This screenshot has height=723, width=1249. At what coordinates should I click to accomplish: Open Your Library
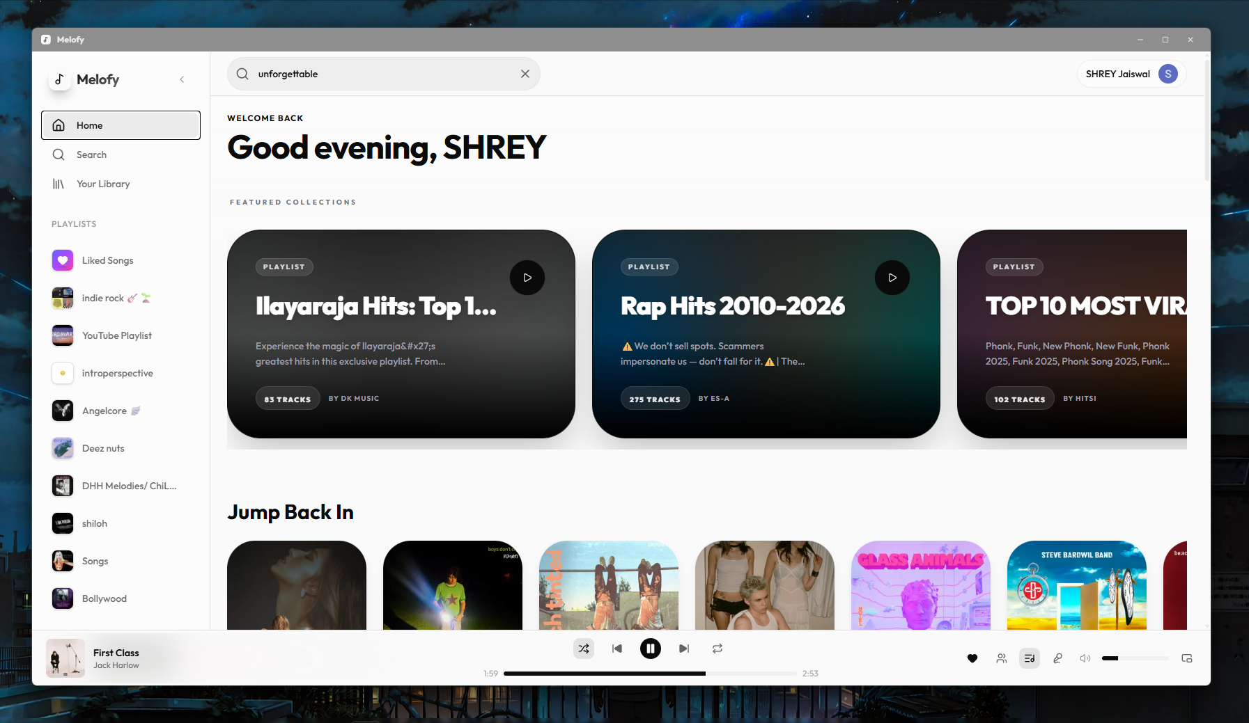[x=121, y=184]
